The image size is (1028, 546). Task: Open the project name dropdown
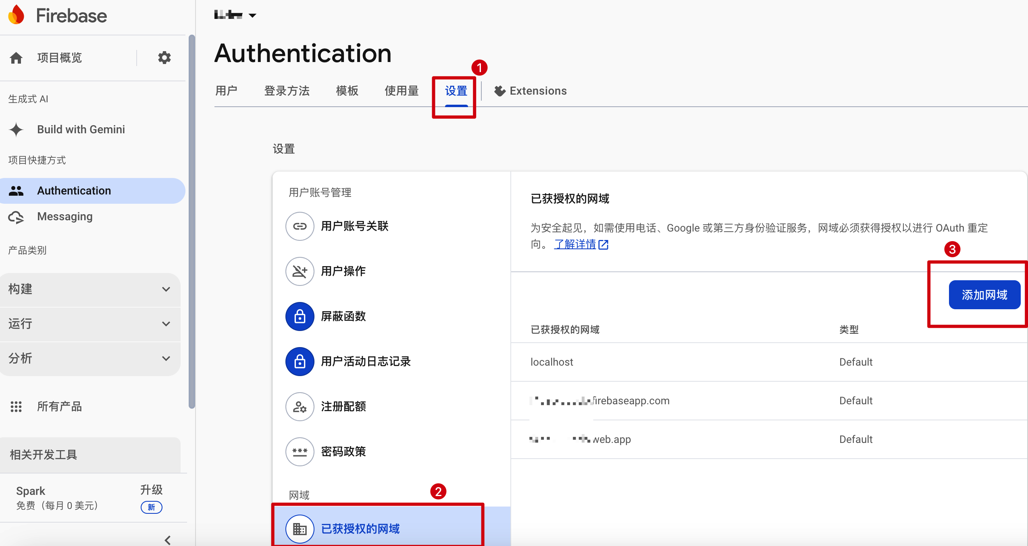235,15
